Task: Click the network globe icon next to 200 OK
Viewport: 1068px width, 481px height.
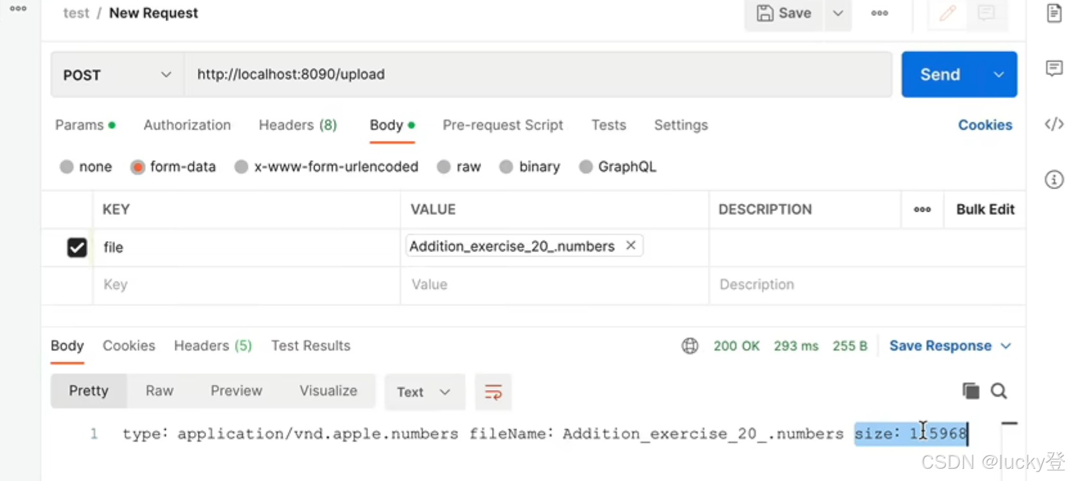Action: 690,346
